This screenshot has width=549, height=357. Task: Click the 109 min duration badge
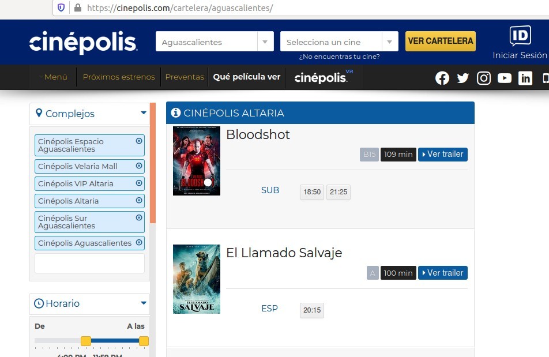click(x=398, y=155)
